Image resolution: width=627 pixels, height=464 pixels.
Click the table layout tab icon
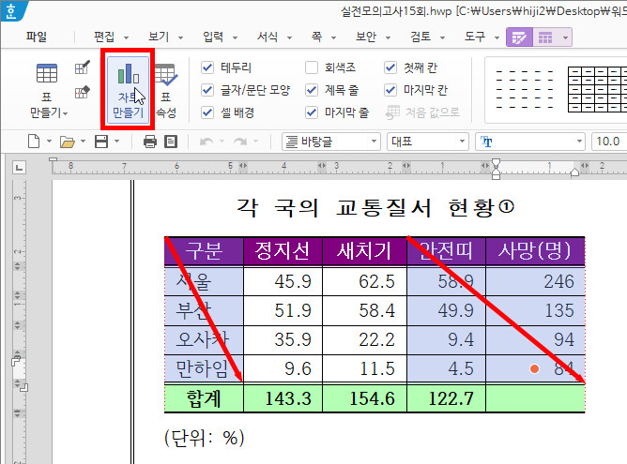pyautogui.click(x=545, y=37)
